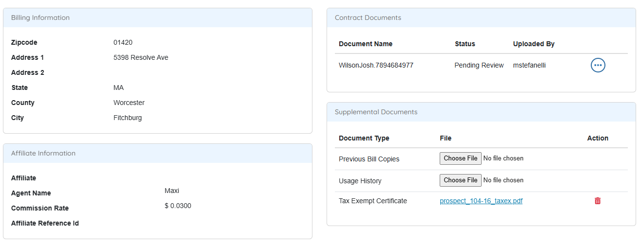Screen dimensions: 641x245
Task: Click the Document Type column header
Action: [364, 138]
